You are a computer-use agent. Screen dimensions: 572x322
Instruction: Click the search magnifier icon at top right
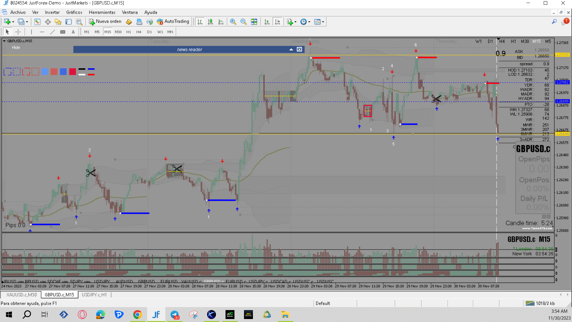554,21
